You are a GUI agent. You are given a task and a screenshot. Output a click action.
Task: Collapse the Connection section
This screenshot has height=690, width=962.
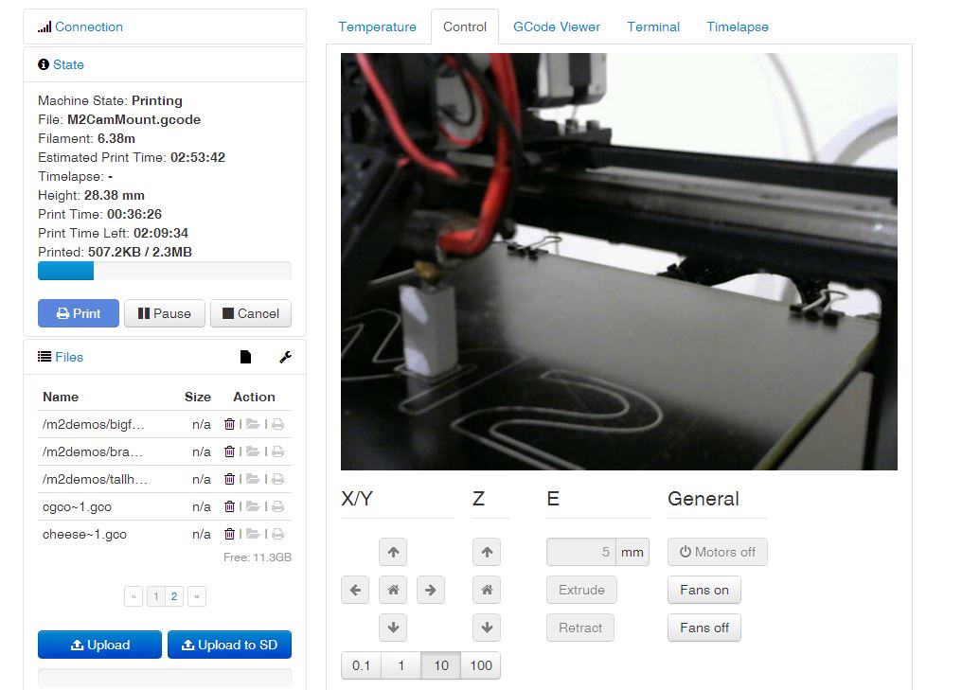tap(90, 27)
